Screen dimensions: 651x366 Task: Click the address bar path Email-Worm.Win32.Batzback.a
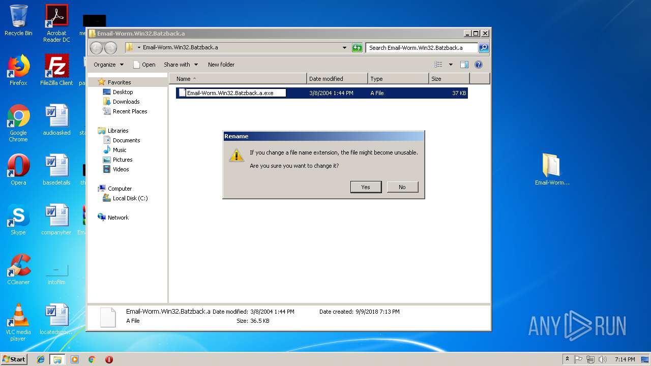[x=181, y=47]
